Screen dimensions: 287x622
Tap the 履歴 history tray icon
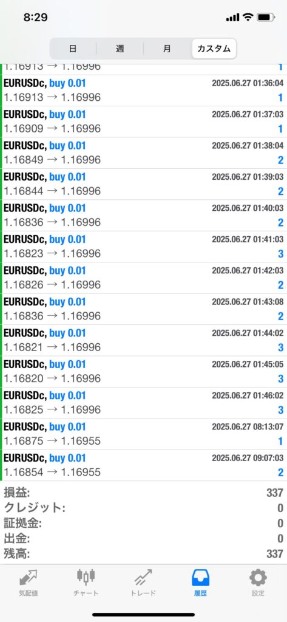(201, 578)
